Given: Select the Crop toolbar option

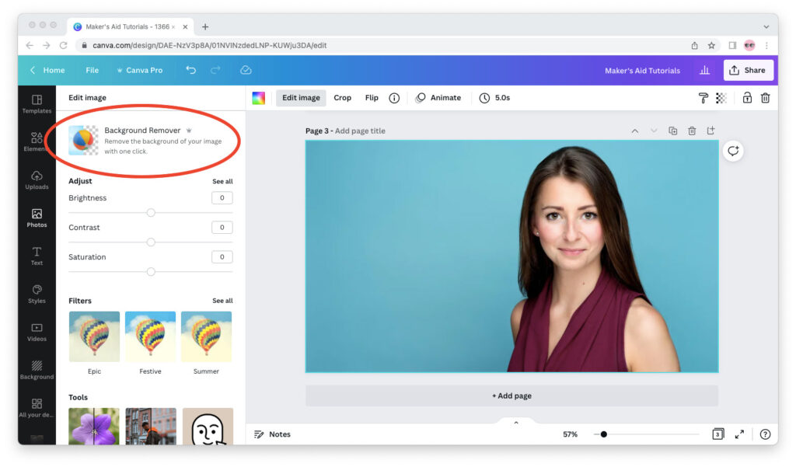Looking at the screenshot, I should point(342,98).
